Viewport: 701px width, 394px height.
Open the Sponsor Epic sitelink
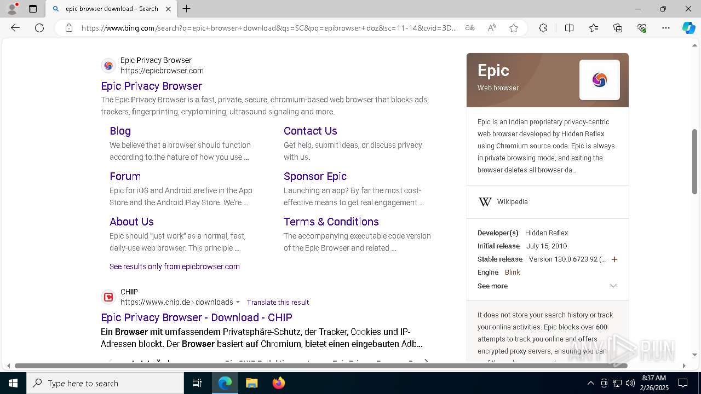[x=315, y=176]
